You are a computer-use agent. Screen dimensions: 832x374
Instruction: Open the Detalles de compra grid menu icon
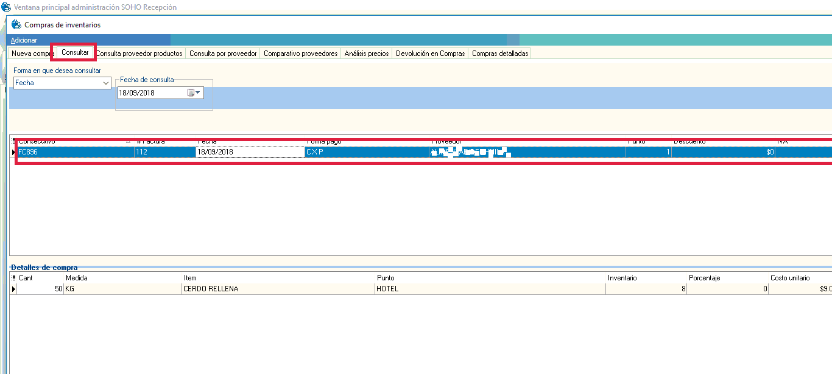[x=14, y=278]
